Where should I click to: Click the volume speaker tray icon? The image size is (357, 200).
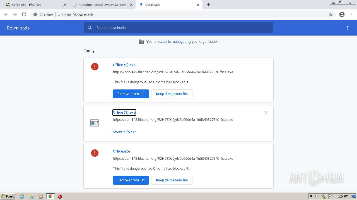click(317, 196)
